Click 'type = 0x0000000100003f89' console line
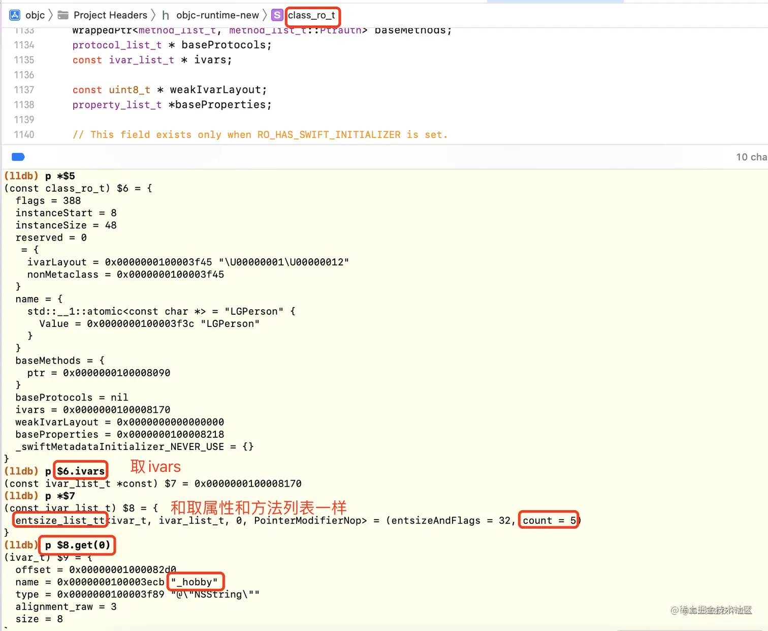 [x=137, y=594]
